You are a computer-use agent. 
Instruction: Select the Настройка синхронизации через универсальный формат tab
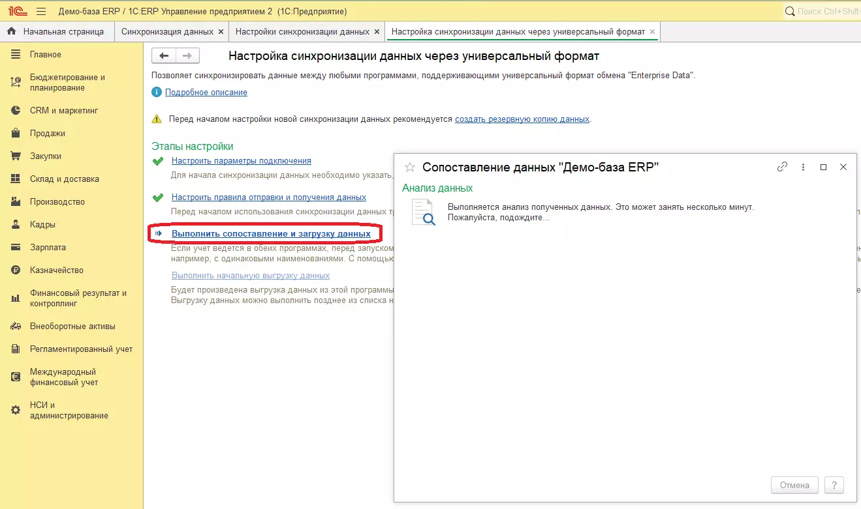coord(522,31)
